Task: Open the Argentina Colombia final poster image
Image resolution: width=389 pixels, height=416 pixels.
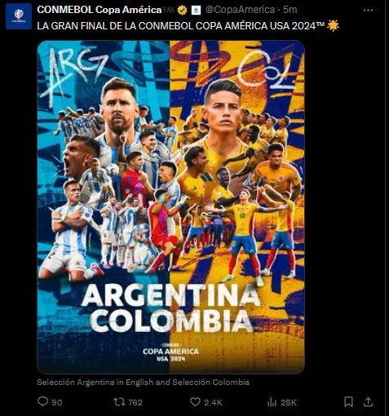Action: [170, 207]
